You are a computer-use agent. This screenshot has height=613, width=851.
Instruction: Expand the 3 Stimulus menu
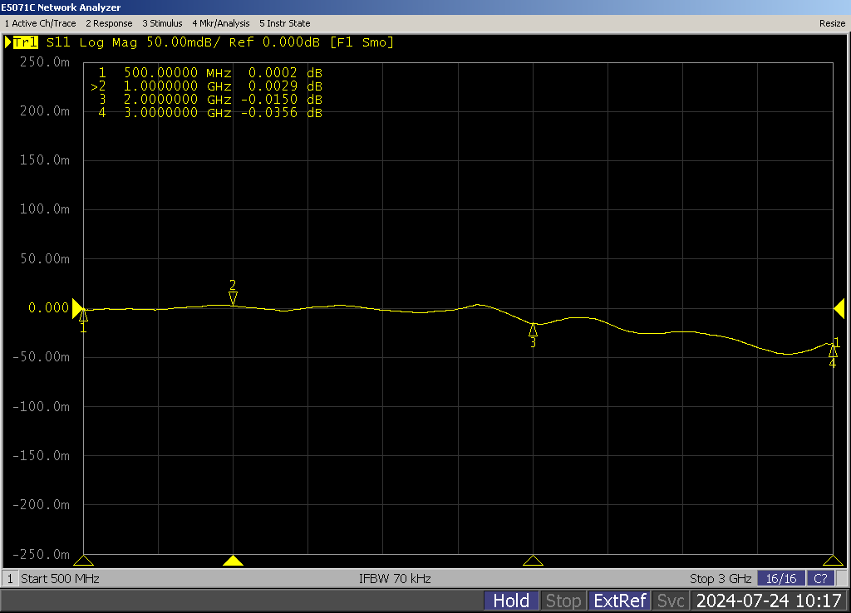(162, 23)
